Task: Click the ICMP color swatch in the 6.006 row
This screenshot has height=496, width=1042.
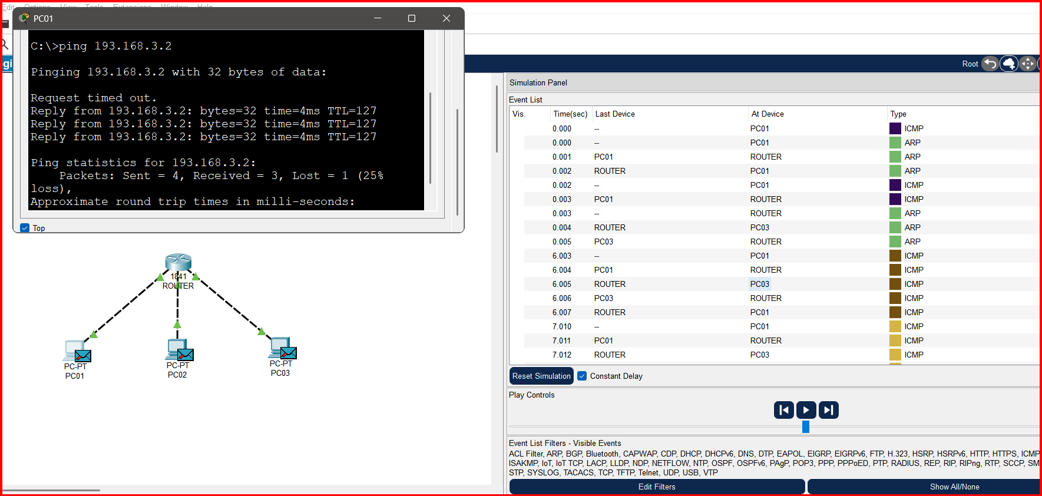Action: (895, 298)
